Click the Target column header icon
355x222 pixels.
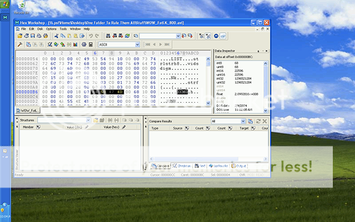[253, 128]
